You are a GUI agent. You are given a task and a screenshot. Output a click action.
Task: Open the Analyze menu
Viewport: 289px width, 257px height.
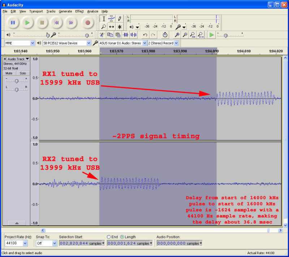tap(93, 12)
